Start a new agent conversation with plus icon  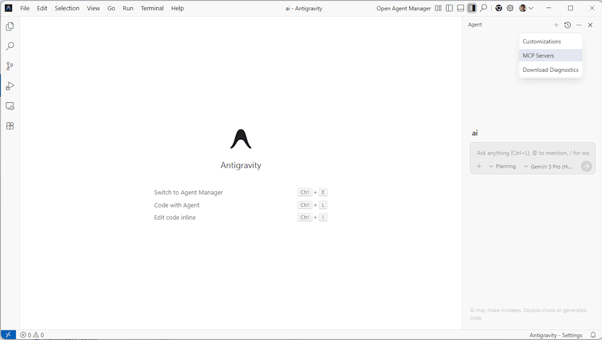pyautogui.click(x=556, y=25)
